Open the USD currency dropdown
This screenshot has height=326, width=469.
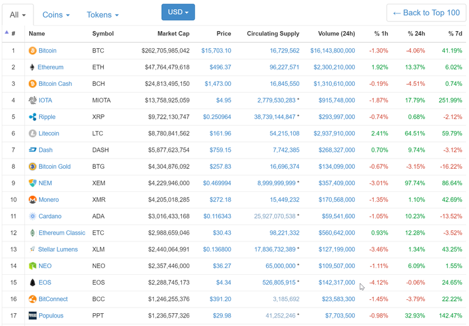pos(178,12)
